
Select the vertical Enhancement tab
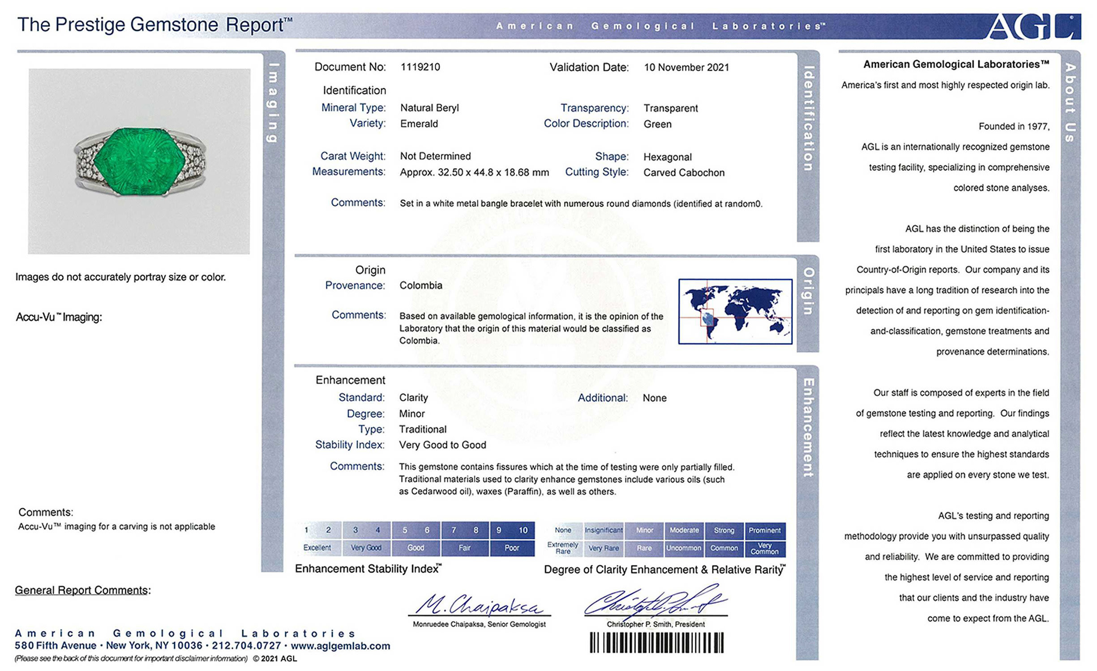click(x=808, y=428)
